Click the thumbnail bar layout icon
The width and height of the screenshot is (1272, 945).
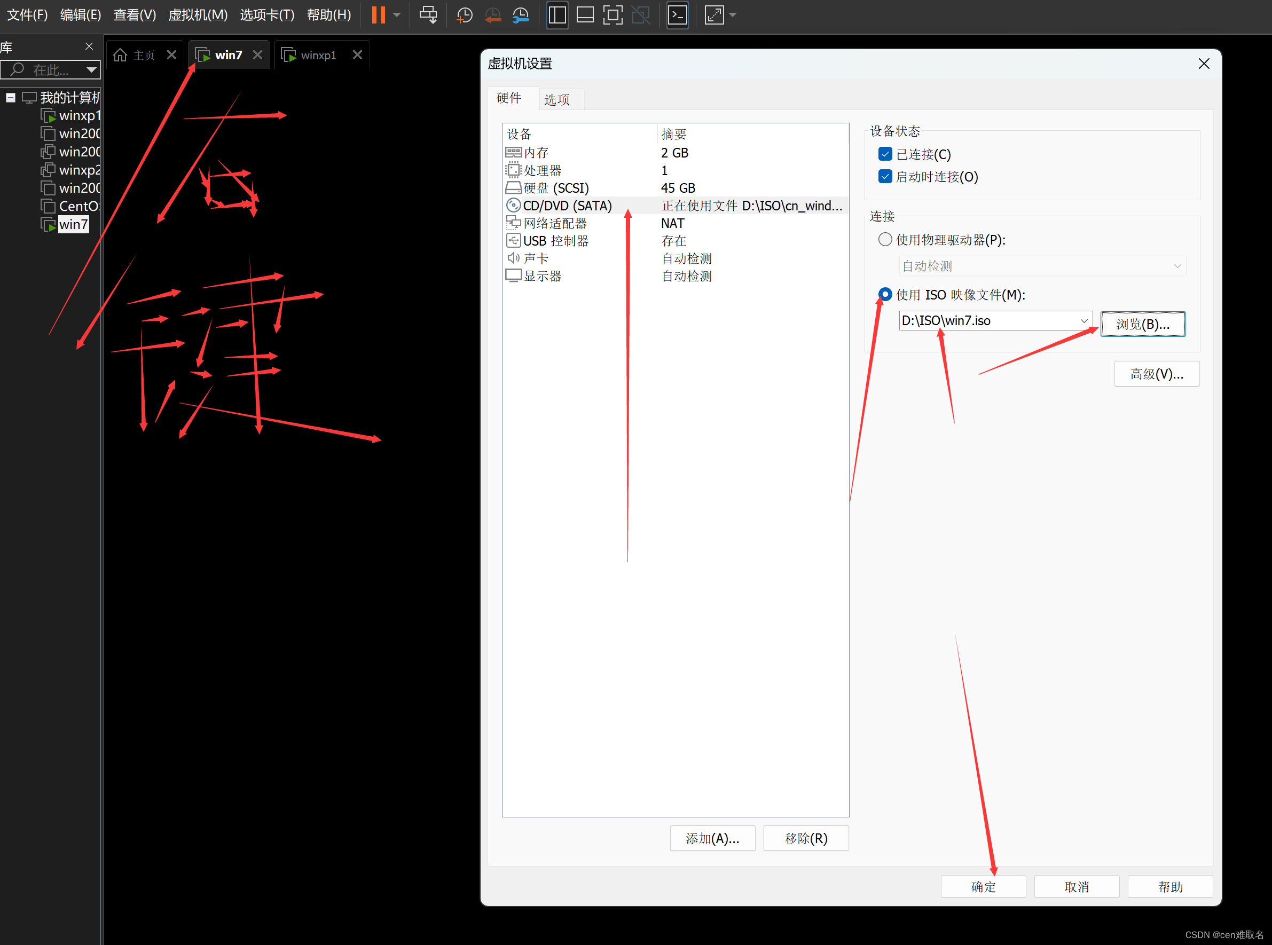585,15
